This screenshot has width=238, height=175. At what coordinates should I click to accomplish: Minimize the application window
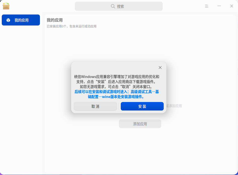tap(219, 6)
